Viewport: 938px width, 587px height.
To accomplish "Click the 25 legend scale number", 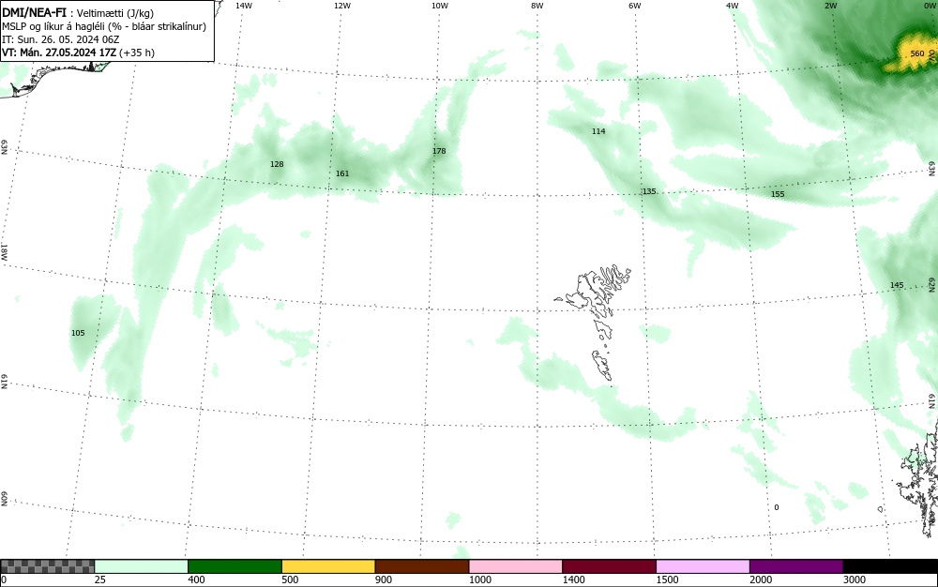I will tap(100, 579).
